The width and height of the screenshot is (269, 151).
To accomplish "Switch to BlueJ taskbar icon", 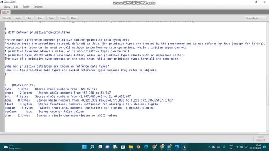I will click(x=185, y=147).
